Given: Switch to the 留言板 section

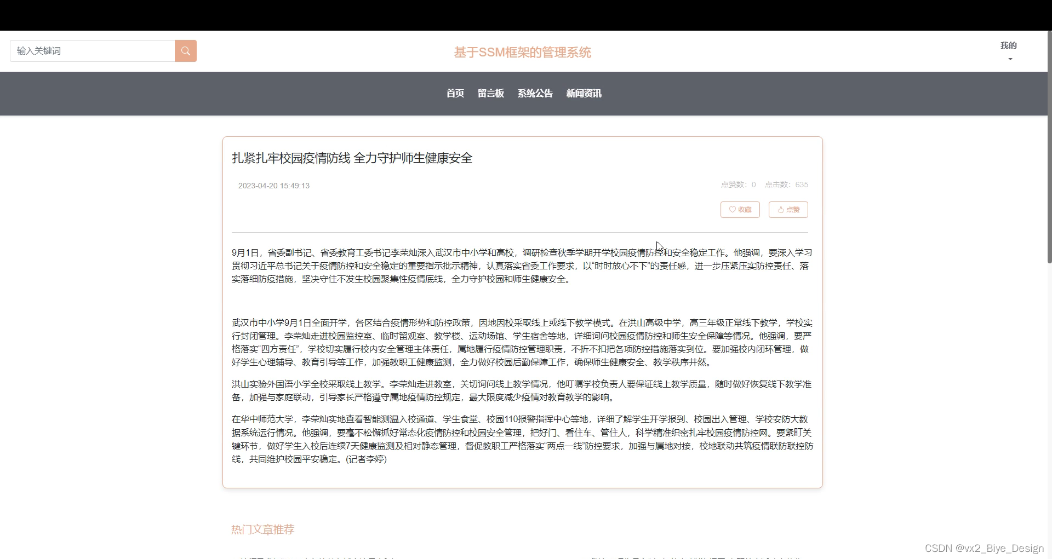Looking at the screenshot, I should 490,93.
